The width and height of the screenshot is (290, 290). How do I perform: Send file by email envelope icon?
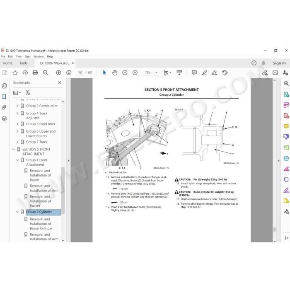pos(275,72)
